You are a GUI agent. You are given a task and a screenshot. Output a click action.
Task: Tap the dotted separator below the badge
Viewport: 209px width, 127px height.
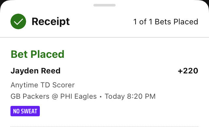[x=104, y=126]
